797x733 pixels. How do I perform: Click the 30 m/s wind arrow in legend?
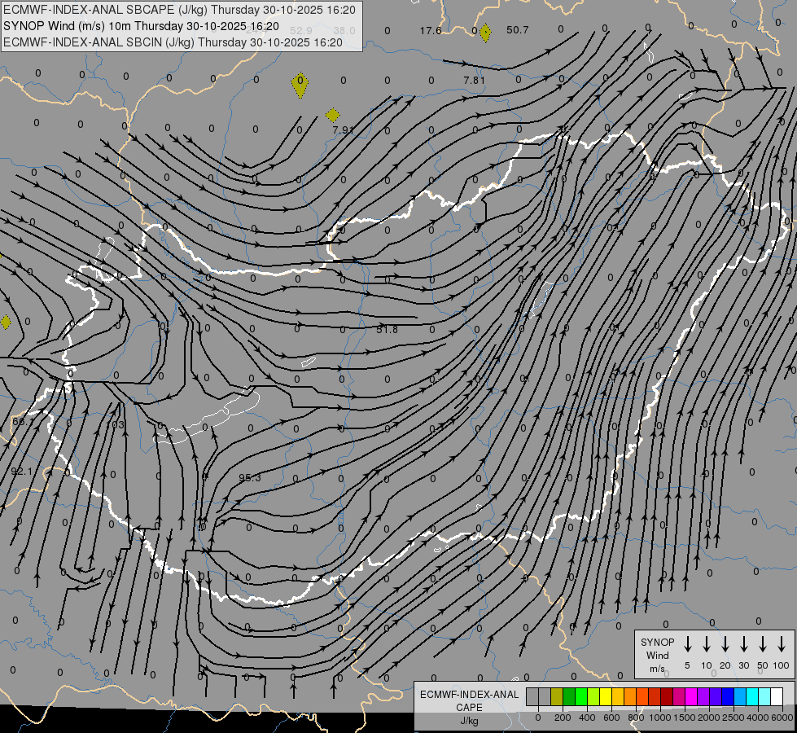[743, 644]
